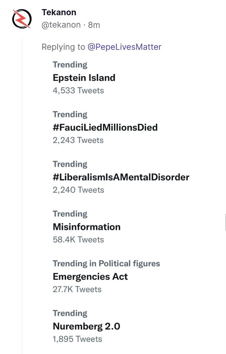Click the Epstein Island trending topic
Viewport: 226px width, 354px height.
point(84,78)
